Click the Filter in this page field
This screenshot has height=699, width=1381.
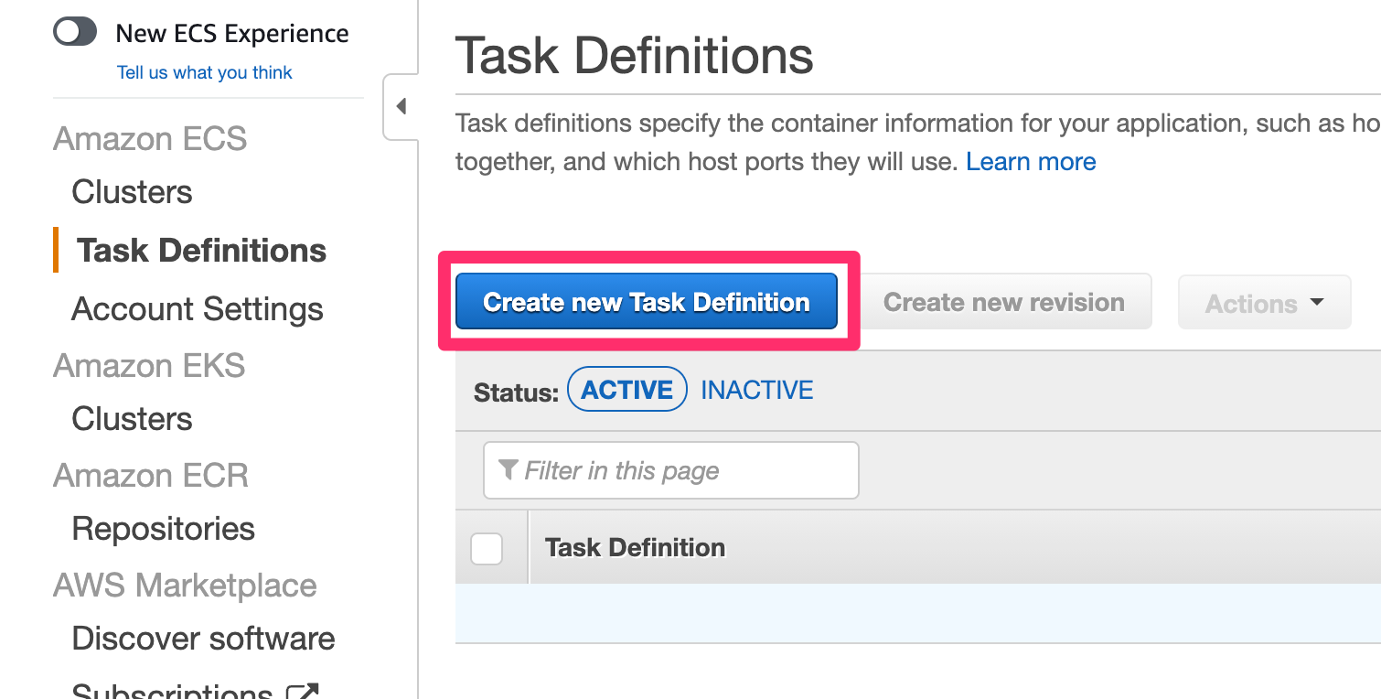[x=670, y=469]
